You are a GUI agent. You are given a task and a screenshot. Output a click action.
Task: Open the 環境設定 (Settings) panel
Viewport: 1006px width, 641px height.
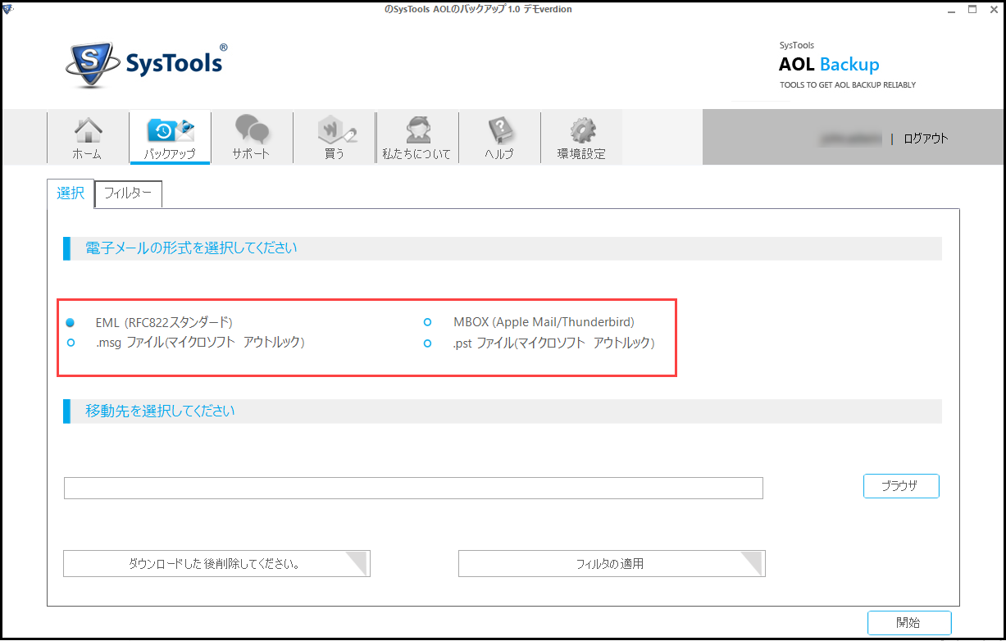(581, 136)
